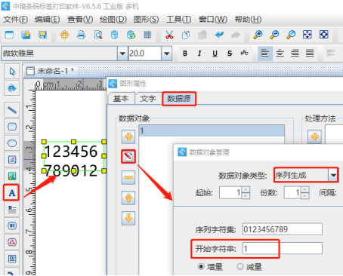Screen dimensions: 343x276
Task: Select the 减量 radio button
Action: pos(240,266)
